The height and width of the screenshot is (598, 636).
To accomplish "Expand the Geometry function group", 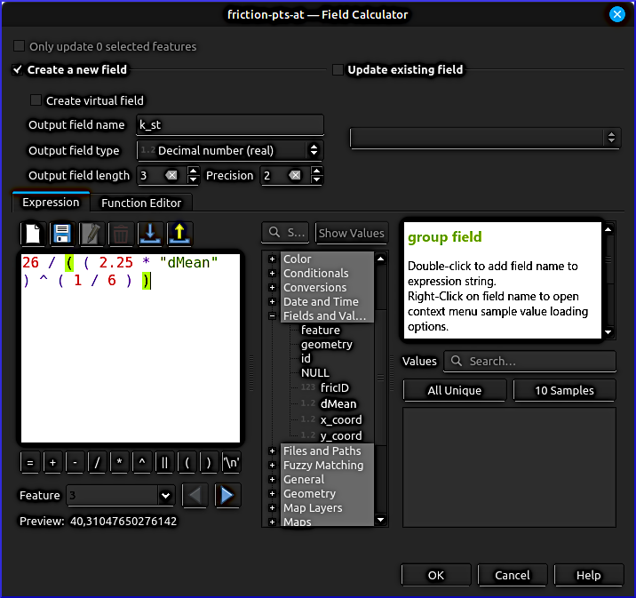I will coord(272,493).
